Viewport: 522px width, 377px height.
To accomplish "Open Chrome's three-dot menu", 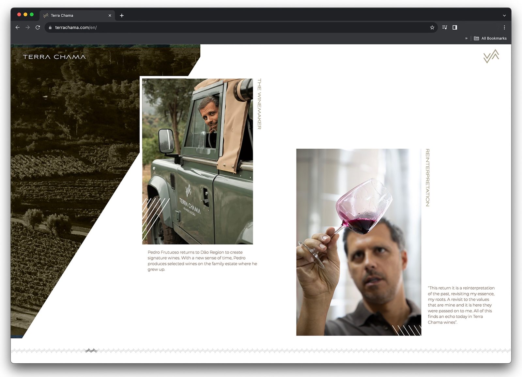I will tap(504, 27).
